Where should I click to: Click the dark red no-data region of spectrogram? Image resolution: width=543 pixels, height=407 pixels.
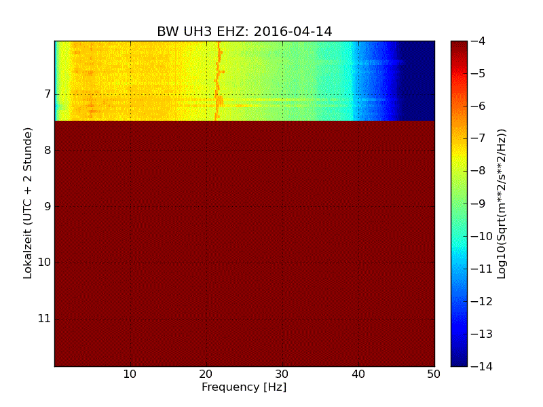[244, 244]
